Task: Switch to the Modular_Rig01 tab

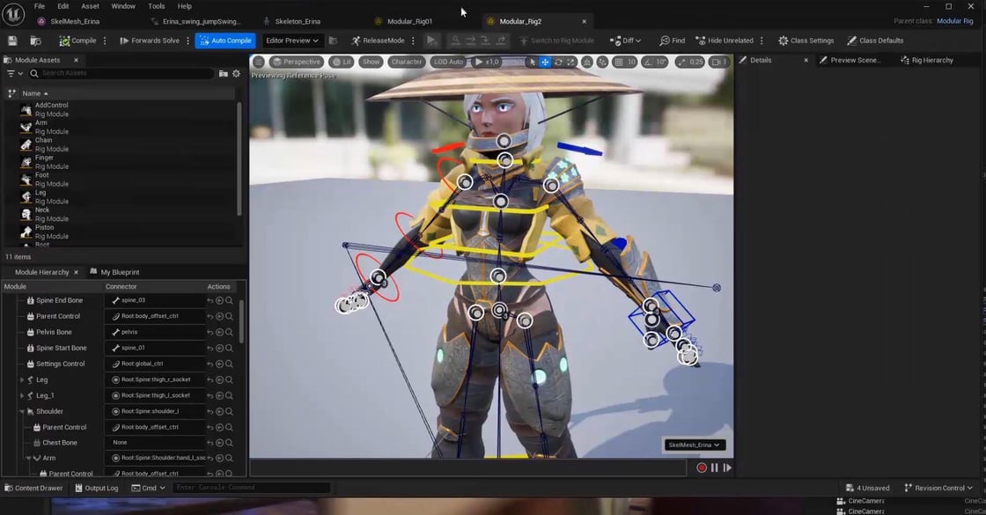Action: click(409, 21)
